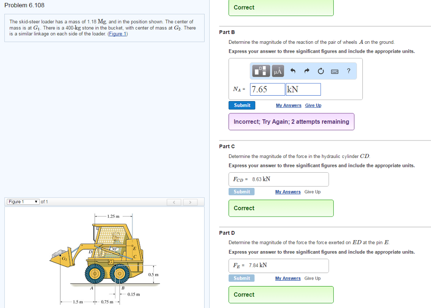The width and height of the screenshot is (431, 308).
Task: Click the Correct banner for Part D
Action: [281, 295]
